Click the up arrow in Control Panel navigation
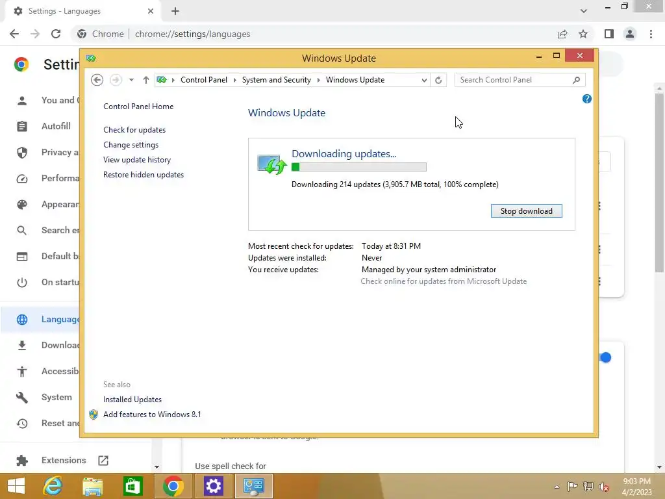 tap(146, 80)
